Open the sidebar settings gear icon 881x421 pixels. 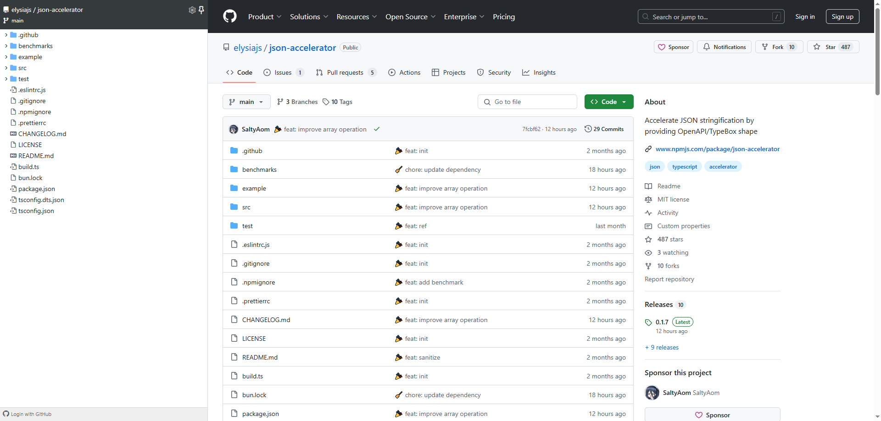click(x=192, y=10)
